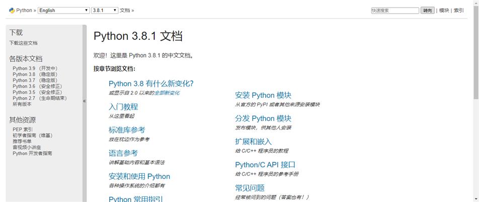This screenshot has width=479, height=202.
Task: Open Python 3.8 有什么新变化? link
Action: point(151,83)
